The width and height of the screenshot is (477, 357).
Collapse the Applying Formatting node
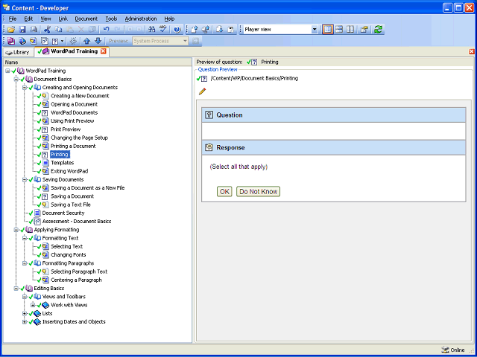(16, 230)
